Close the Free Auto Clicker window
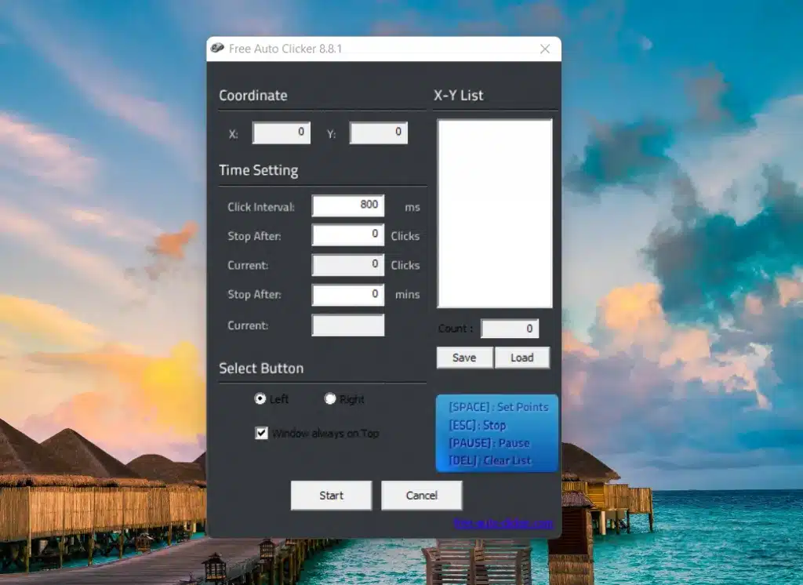 coord(545,49)
